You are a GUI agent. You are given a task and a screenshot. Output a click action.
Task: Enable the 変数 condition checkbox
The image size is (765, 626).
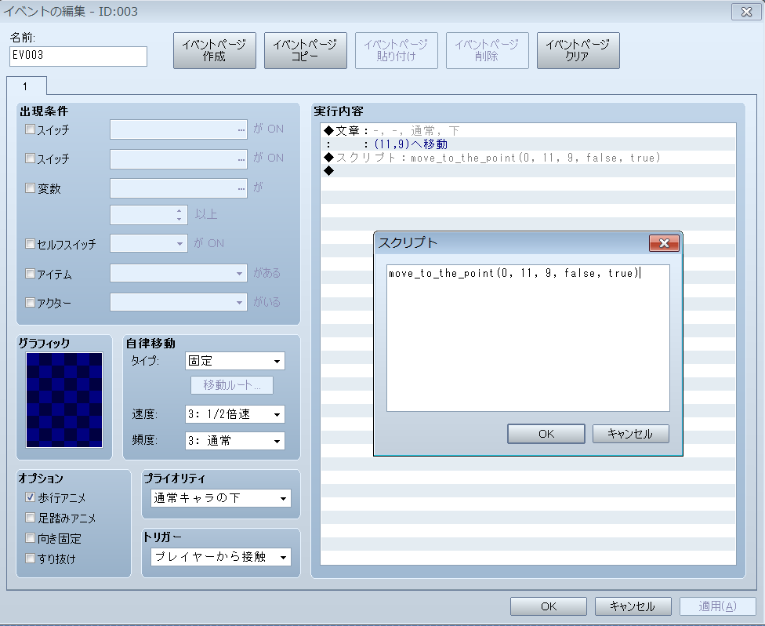pos(31,188)
